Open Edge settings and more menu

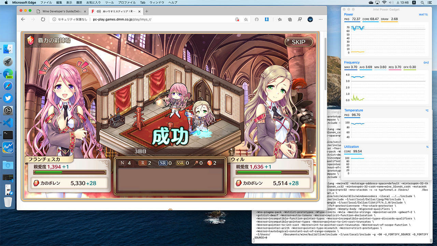pyautogui.click(x=321, y=19)
